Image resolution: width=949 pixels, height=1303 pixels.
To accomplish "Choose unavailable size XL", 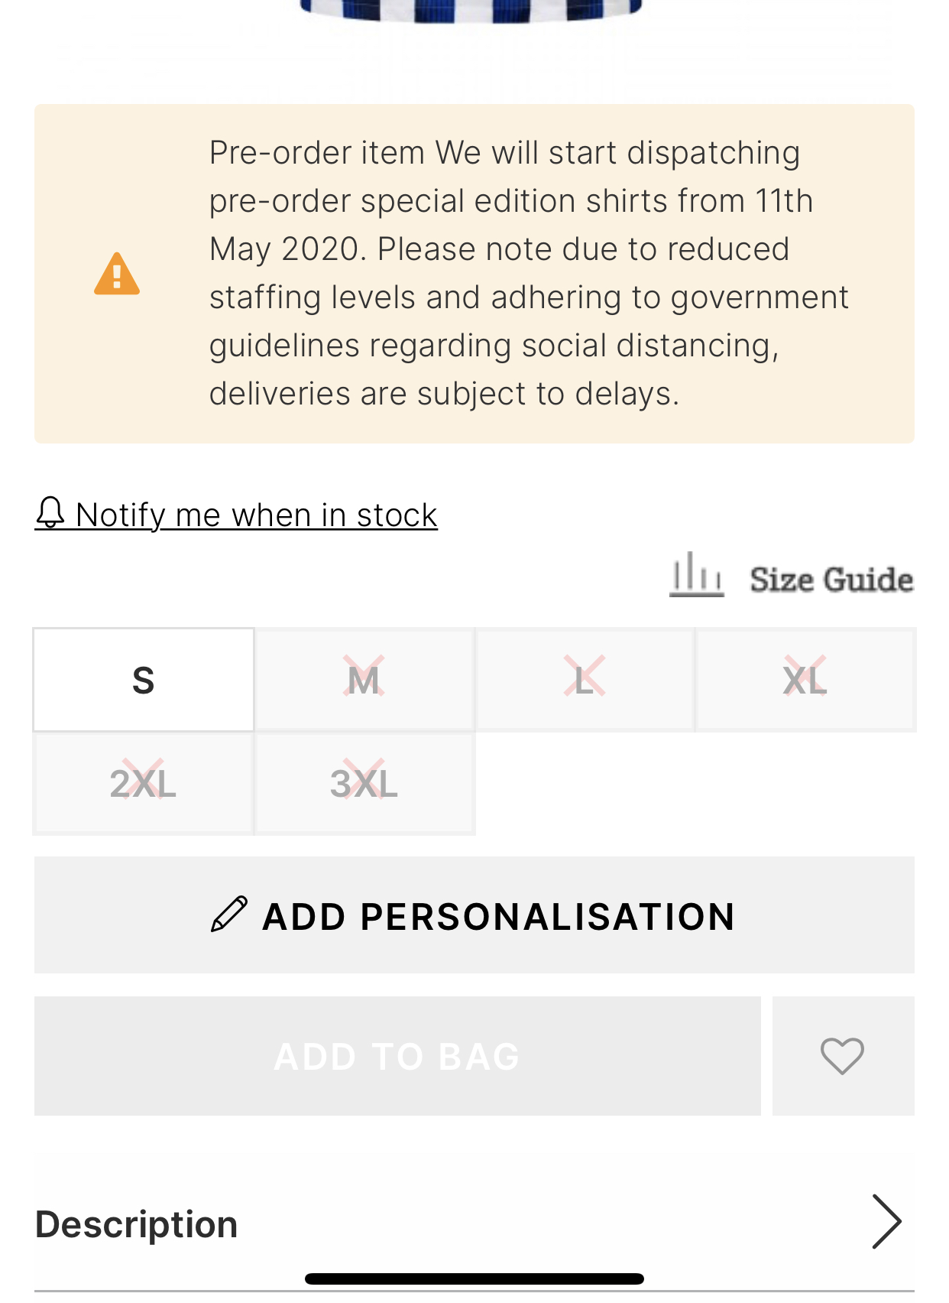I will tap(805, 680).
